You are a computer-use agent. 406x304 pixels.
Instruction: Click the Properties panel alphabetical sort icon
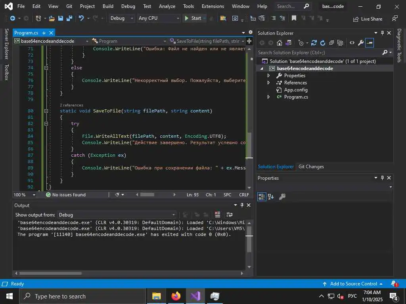(271, 197)
